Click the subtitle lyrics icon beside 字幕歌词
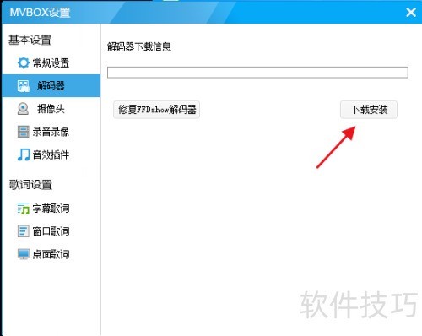The height and width of the screenshot is (336, 422). (24, 209)
